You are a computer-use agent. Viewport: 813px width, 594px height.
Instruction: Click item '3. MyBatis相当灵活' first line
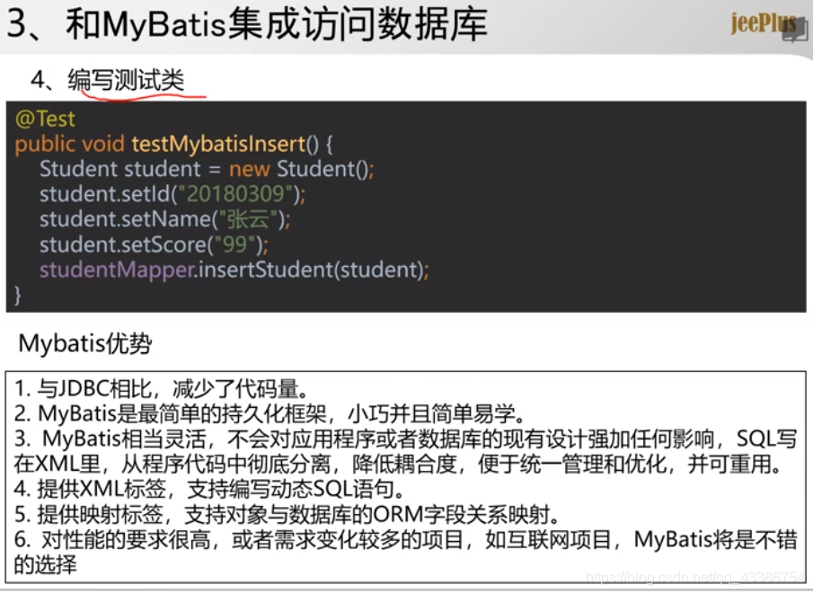click(x=405, y=439)
